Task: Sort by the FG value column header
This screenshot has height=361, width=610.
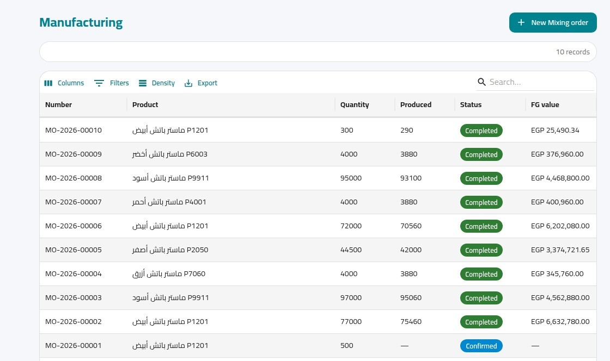Action: (545, 105)
